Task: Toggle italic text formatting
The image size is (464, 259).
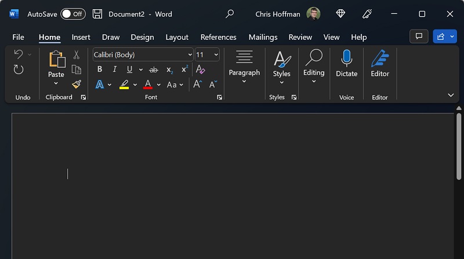Action: pos(114,69)
